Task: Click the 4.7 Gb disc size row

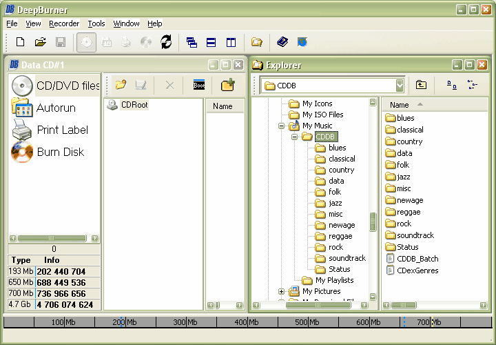Action: pos(54,304)
